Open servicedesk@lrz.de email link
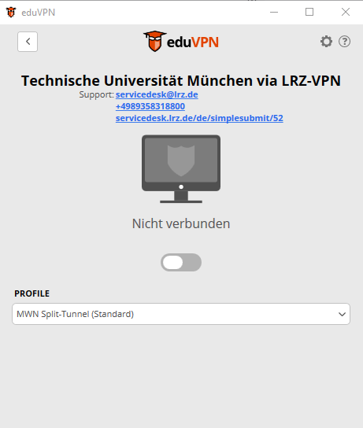 tap(157, 94)
